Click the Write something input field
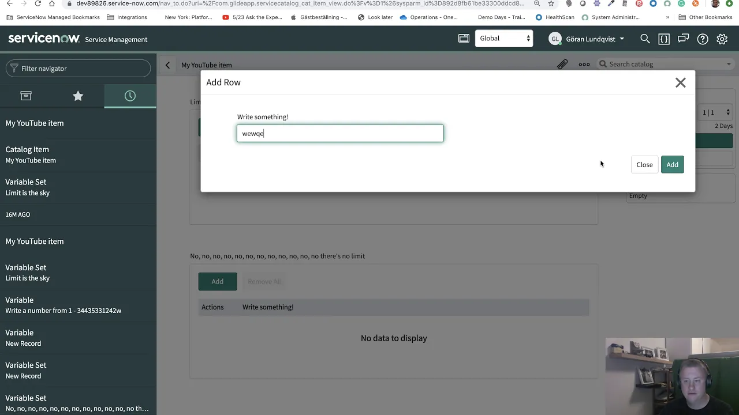This screenshot has width=739, height=415. [340, 133]
